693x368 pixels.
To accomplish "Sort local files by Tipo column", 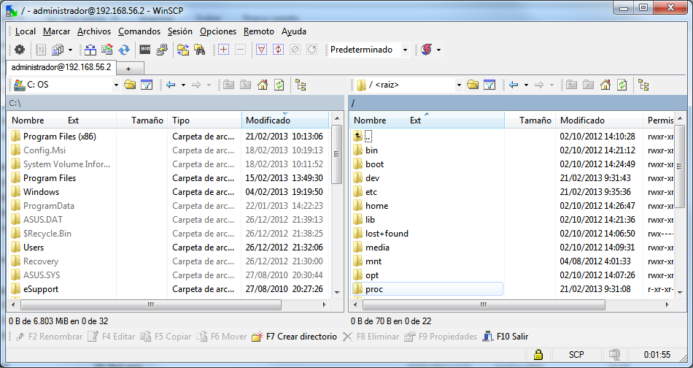I will [x=205, y=120].
